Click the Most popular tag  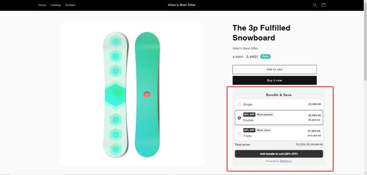265,115
